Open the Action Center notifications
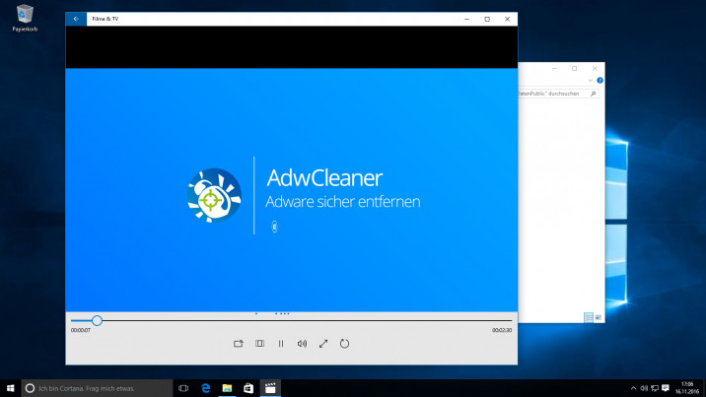The image size is (706, 397). (666, 388)
